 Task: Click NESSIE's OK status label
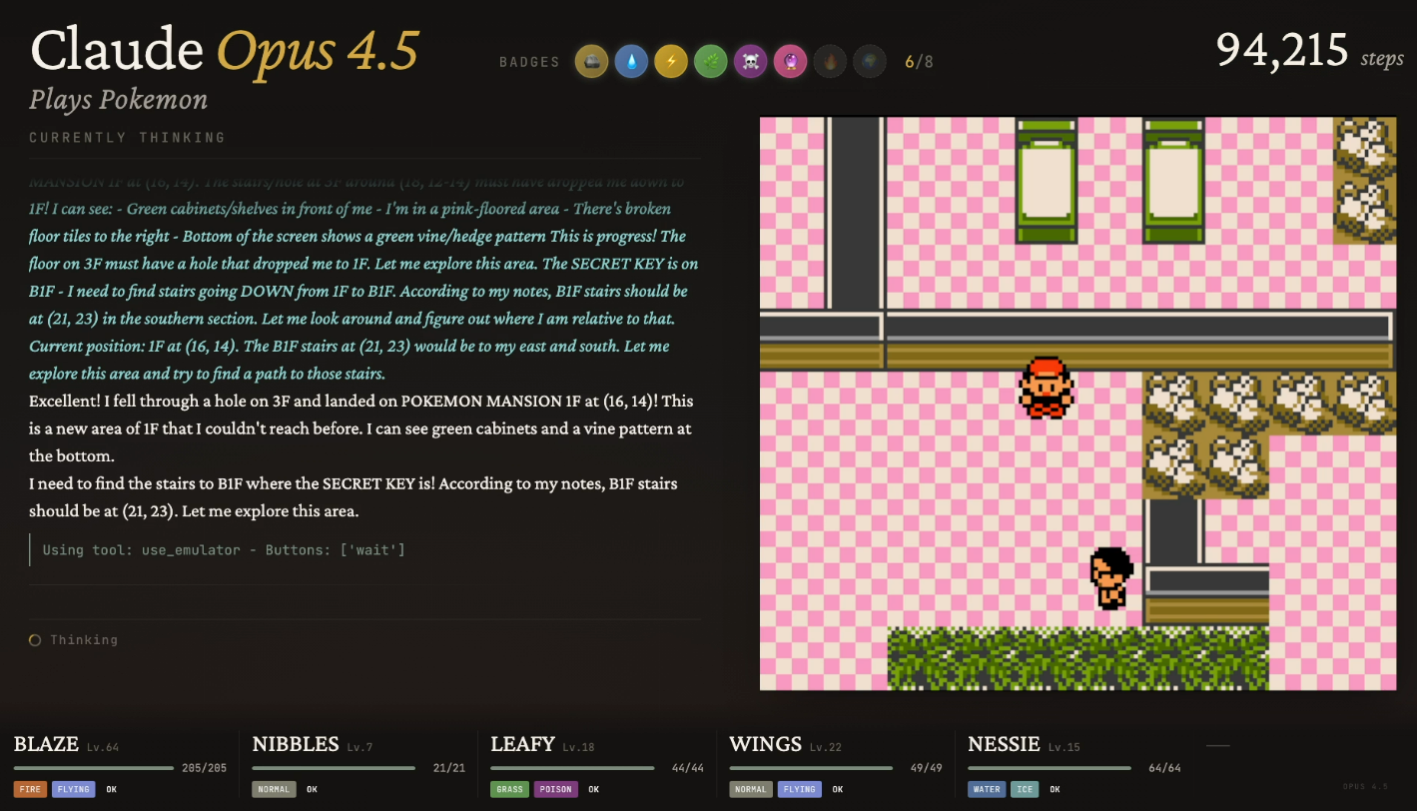click(1056, 789)
